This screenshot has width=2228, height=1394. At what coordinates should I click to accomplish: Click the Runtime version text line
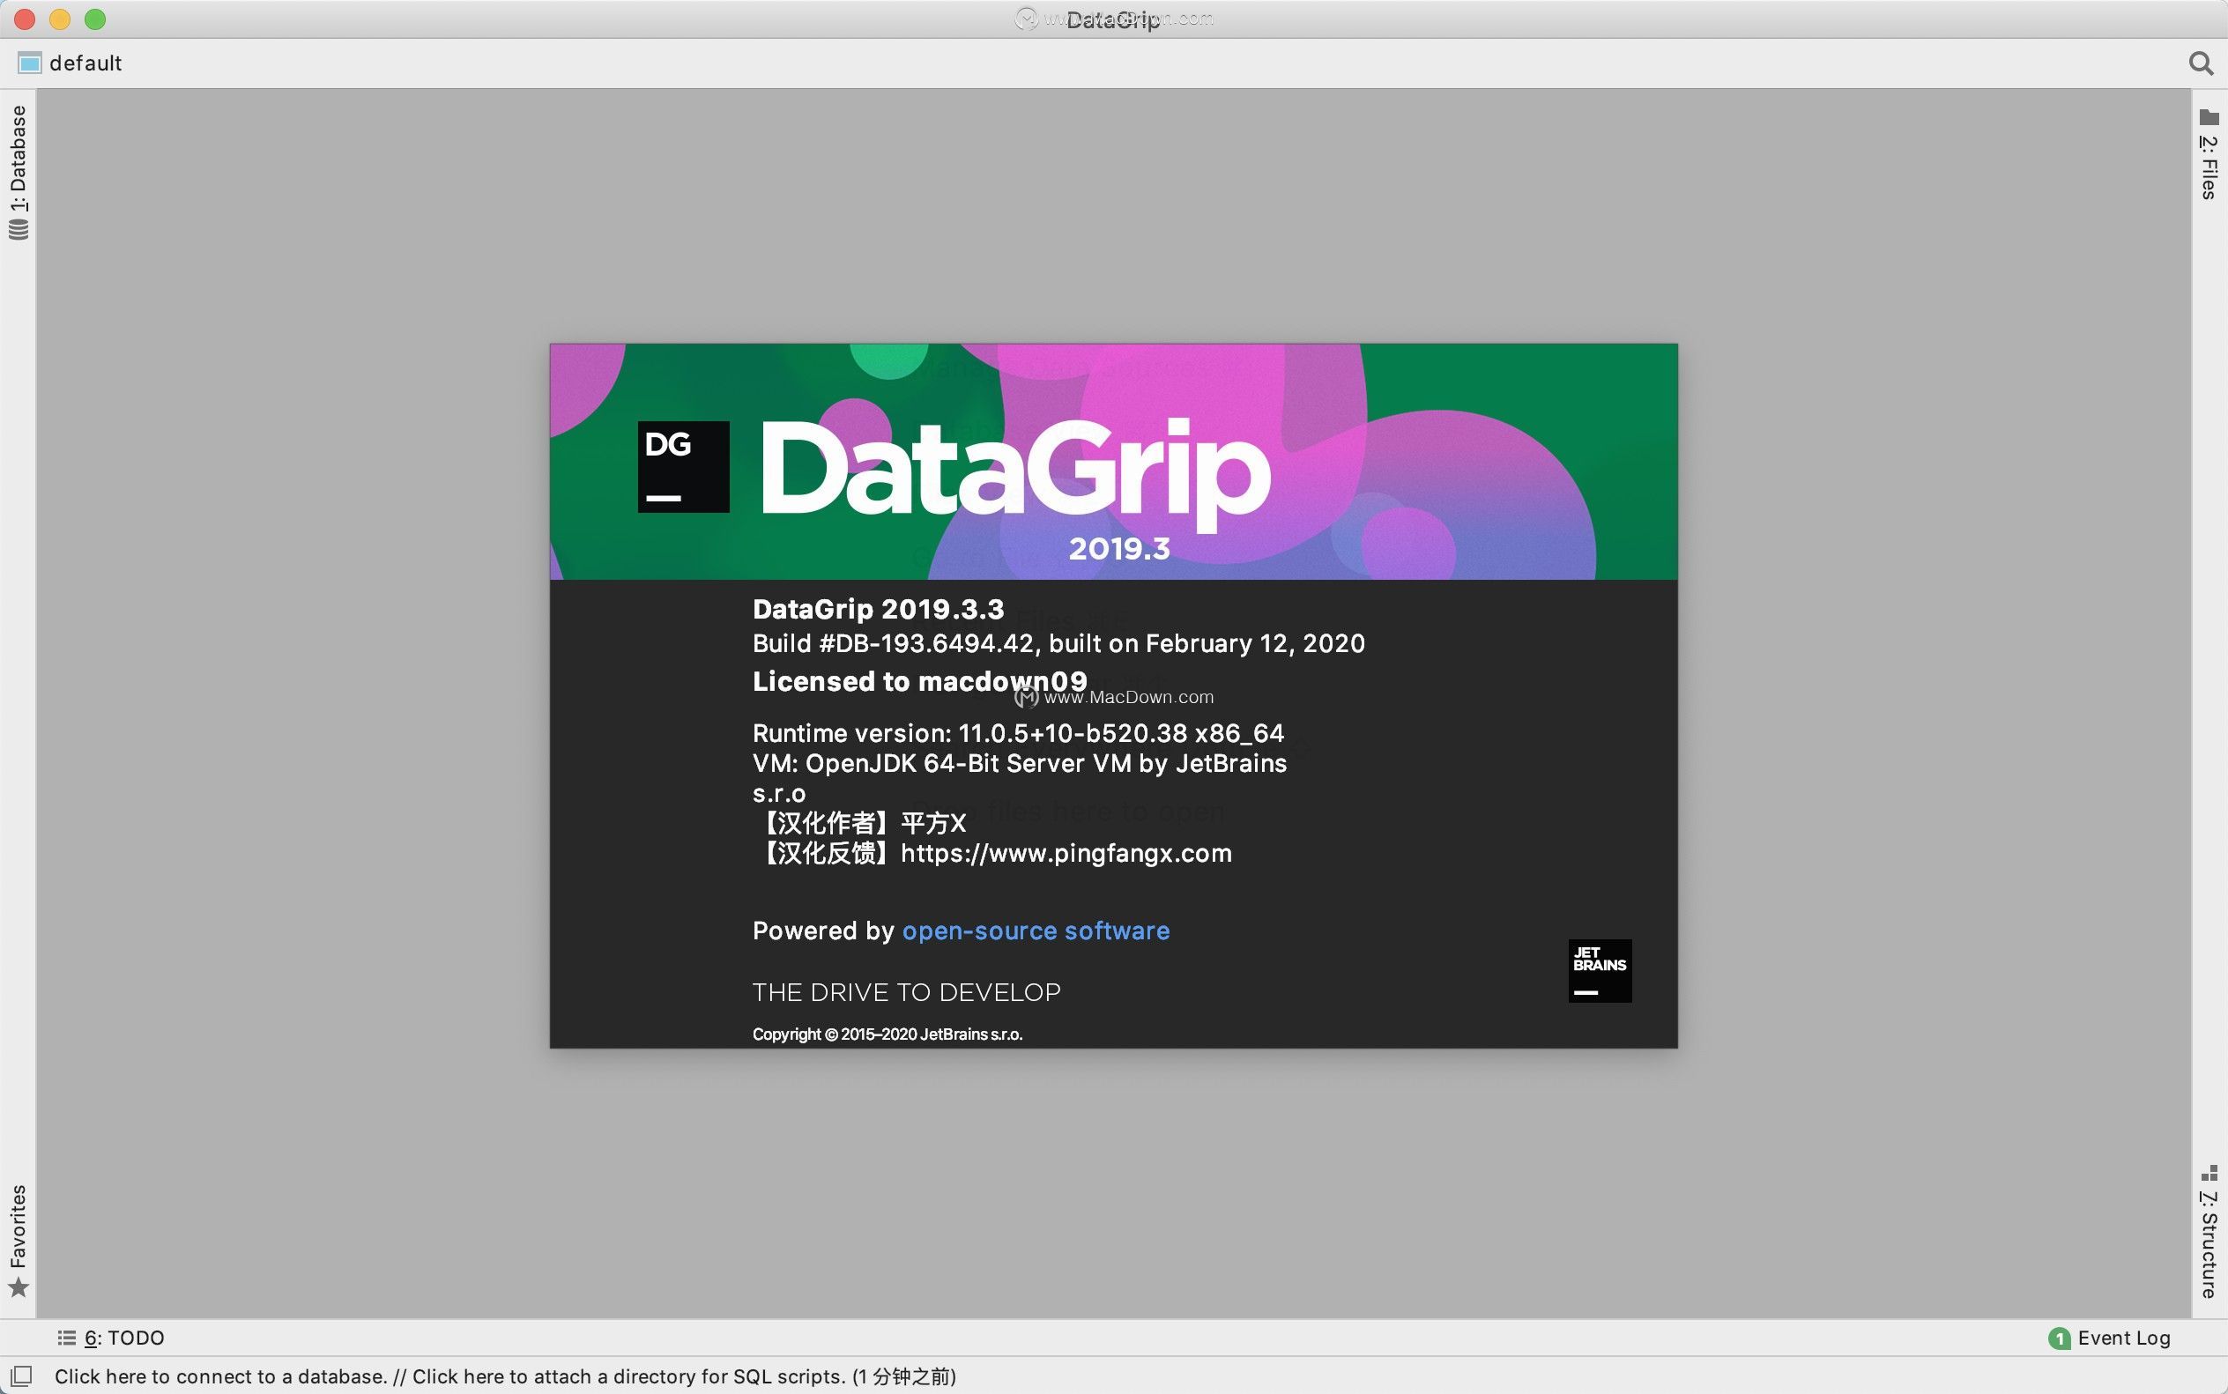[x=1018, y=733]
